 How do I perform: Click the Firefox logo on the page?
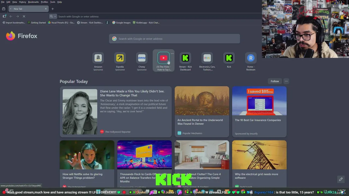pos(22,36)
